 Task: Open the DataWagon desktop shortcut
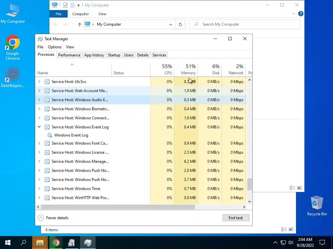pos(13,77)
